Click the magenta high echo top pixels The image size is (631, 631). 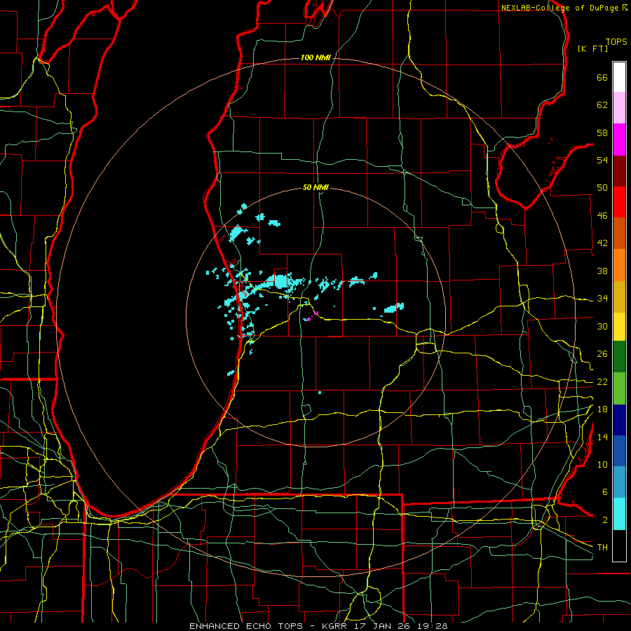311,316
